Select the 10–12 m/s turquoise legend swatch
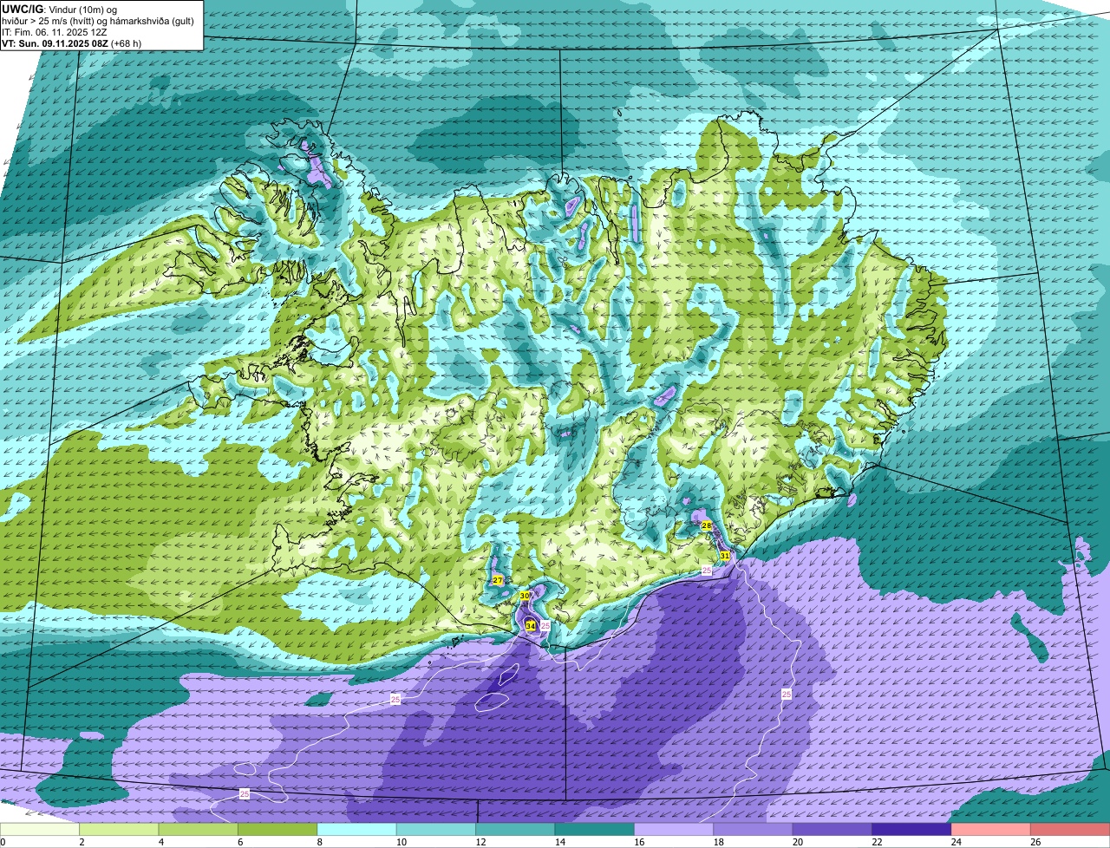1110x848 pixels. (x=436, y=830)
